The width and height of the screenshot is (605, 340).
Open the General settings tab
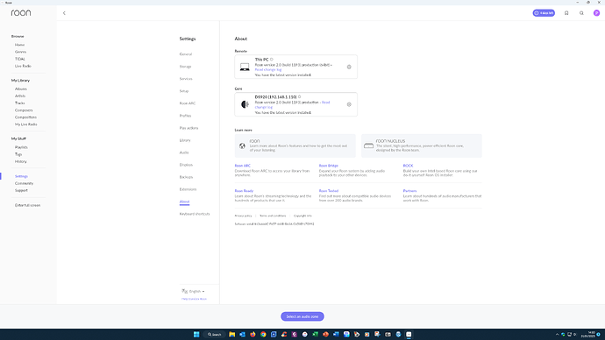(x=186, y=54)
